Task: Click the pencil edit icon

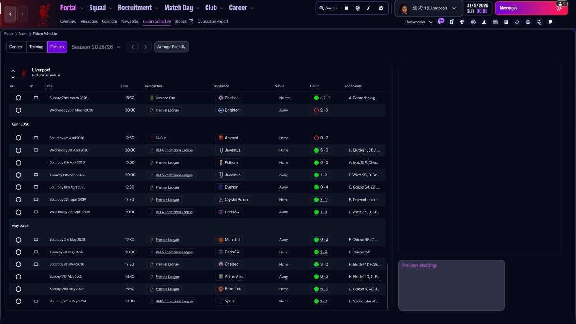Action: coord(369,8)
